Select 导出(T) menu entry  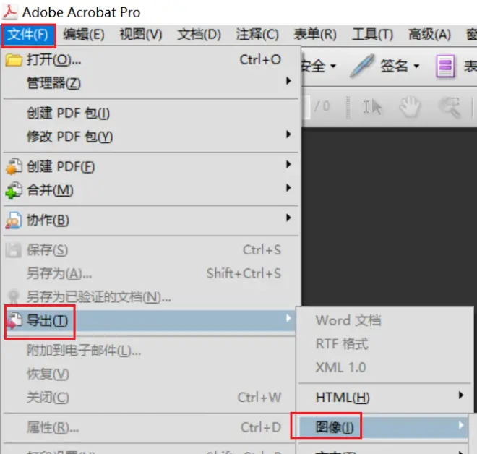(149, 320)
